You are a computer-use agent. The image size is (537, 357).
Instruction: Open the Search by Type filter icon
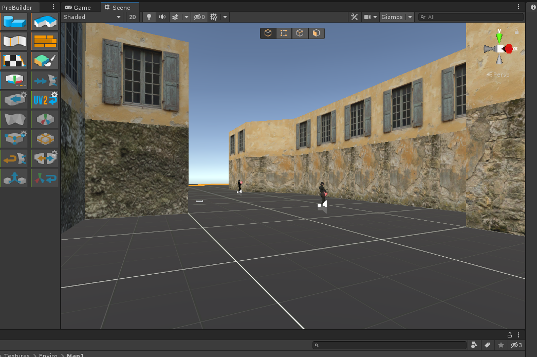coord(474,345)
